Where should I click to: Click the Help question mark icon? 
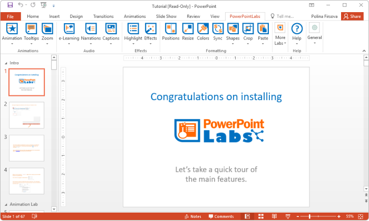[x=297, y=28]
